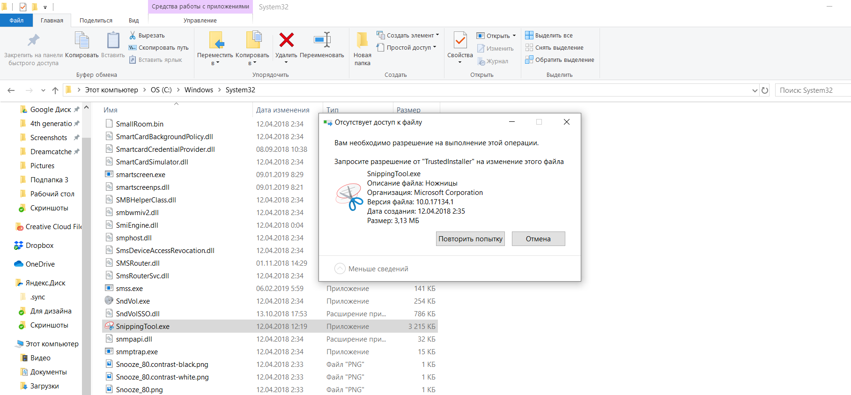Close the access denied dialog
The height and width of the screenshot is (395, 851).
(566, 122)
